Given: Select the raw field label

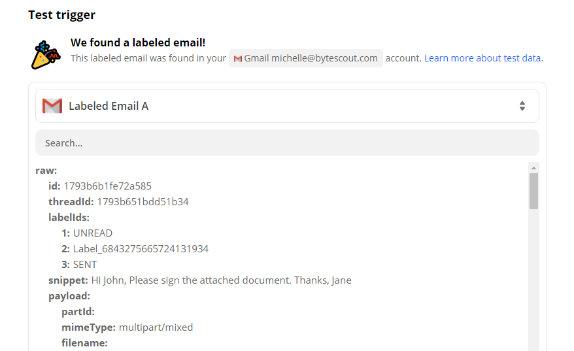Looking at the screenshot, I should point(46,171).
